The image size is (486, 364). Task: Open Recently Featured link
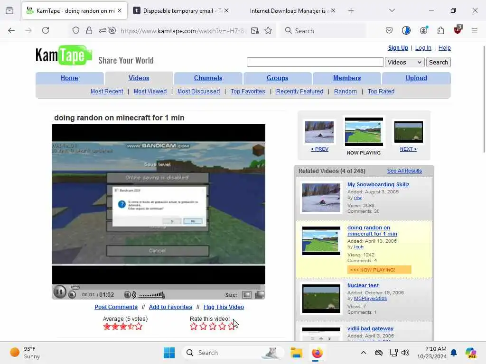coord(299,91)
